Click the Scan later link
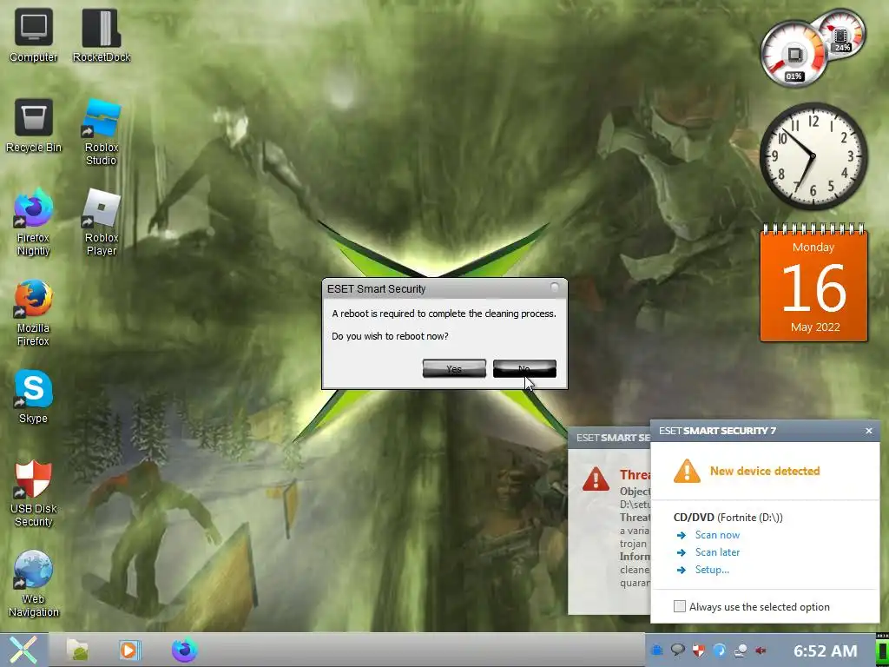The image size is (889, 667). click(x=717, y=551)
